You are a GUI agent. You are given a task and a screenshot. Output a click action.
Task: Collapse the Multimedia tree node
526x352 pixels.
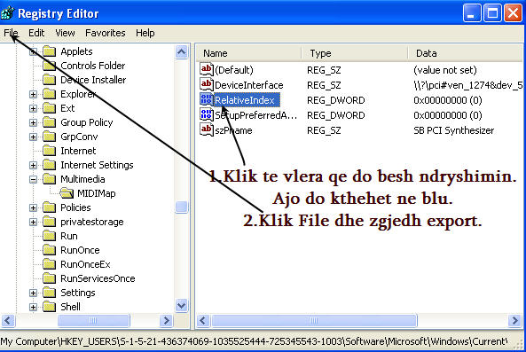point(33,179)
